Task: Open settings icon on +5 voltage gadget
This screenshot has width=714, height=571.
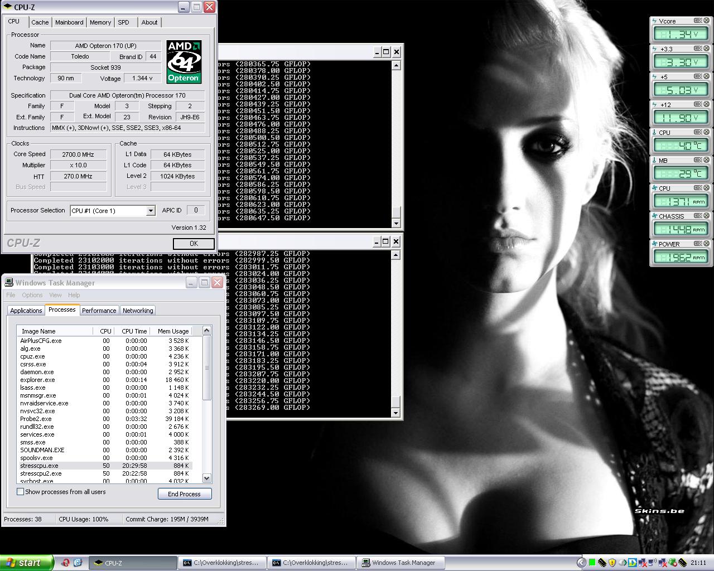Action: point(697,76)
